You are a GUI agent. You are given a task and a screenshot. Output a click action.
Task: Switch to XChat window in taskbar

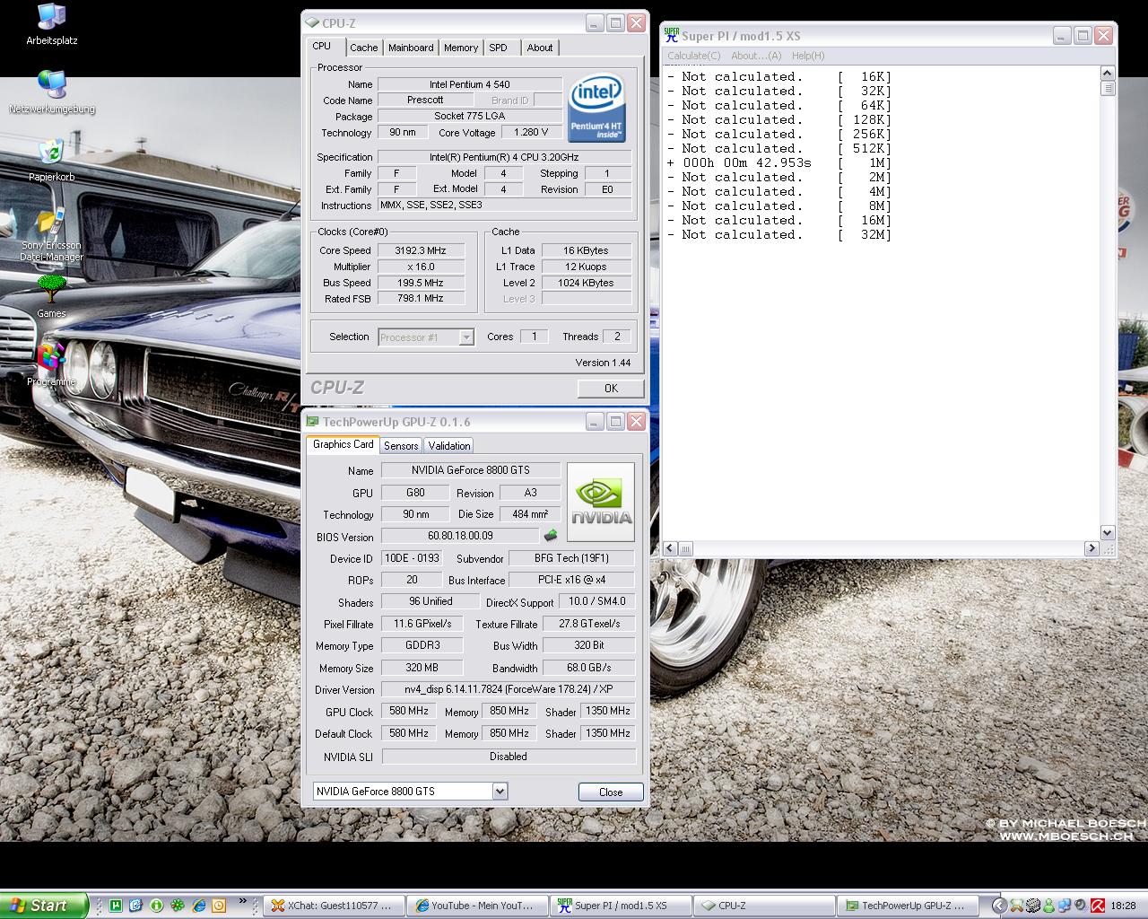(x=333, y=906)
